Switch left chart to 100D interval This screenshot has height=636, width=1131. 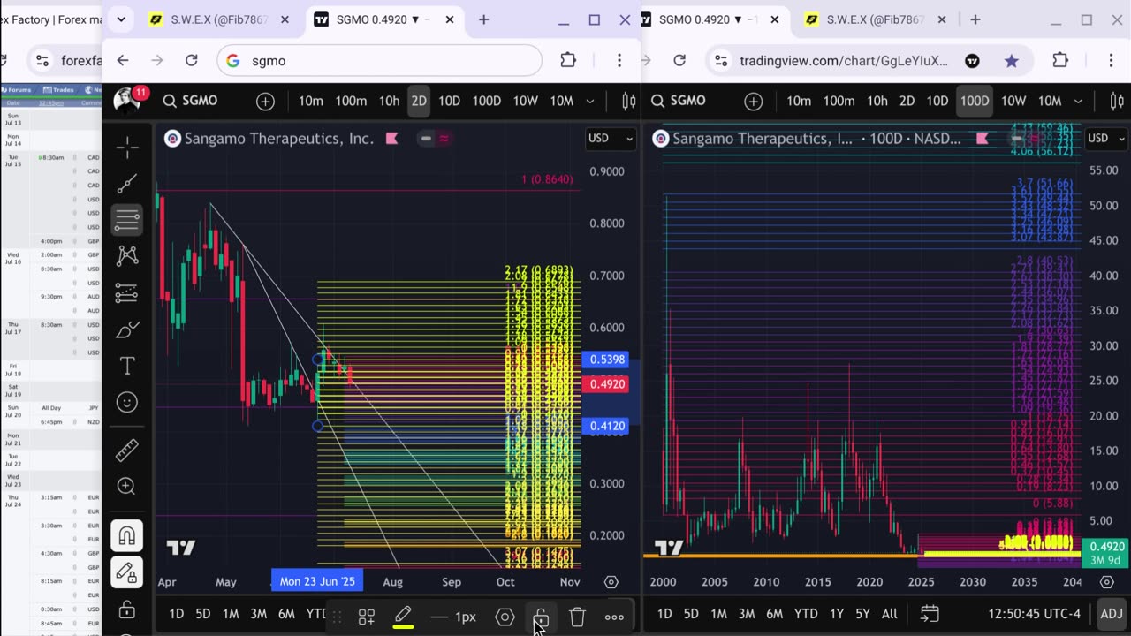pyautogui.click(x=487, y=101)
